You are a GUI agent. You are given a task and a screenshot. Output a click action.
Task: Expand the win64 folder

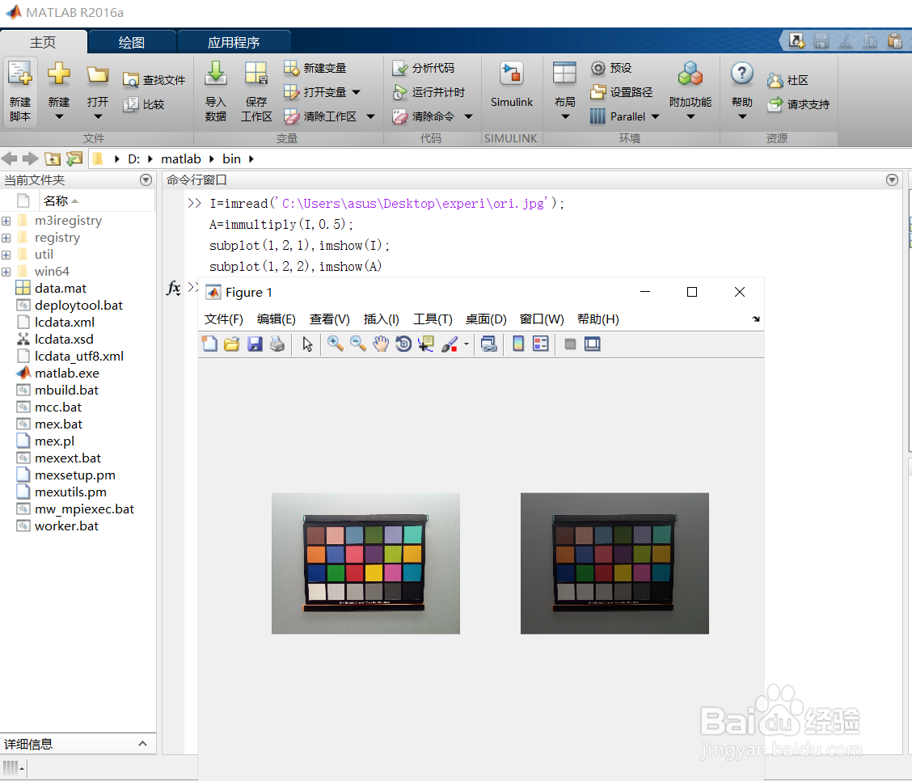coord(6,272)
